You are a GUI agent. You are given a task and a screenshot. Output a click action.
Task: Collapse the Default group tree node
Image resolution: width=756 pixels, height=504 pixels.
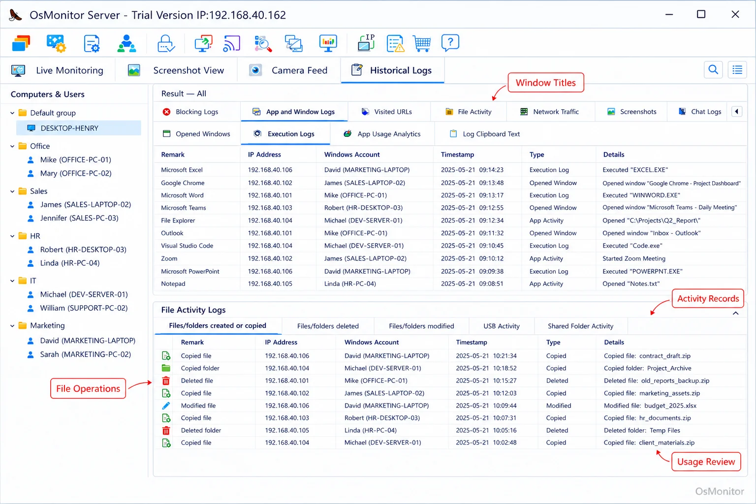(12, 113)
